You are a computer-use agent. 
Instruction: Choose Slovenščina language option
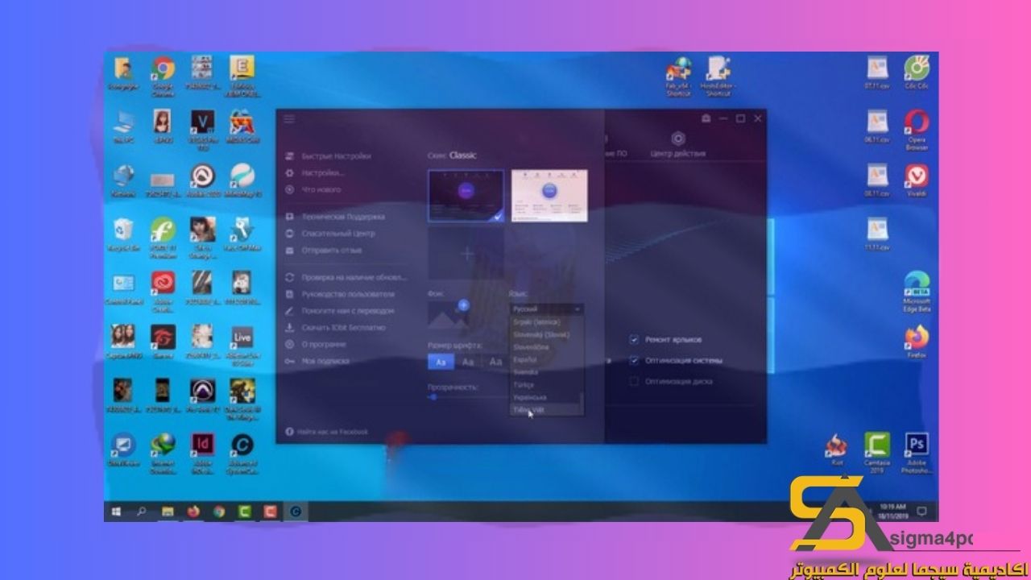(532, 347)
